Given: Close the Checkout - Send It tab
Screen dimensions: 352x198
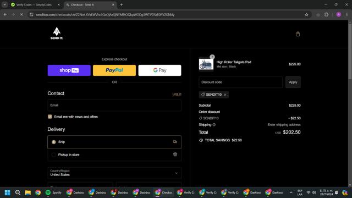Looking at the screenshot, I should click(x=113, y=5).
